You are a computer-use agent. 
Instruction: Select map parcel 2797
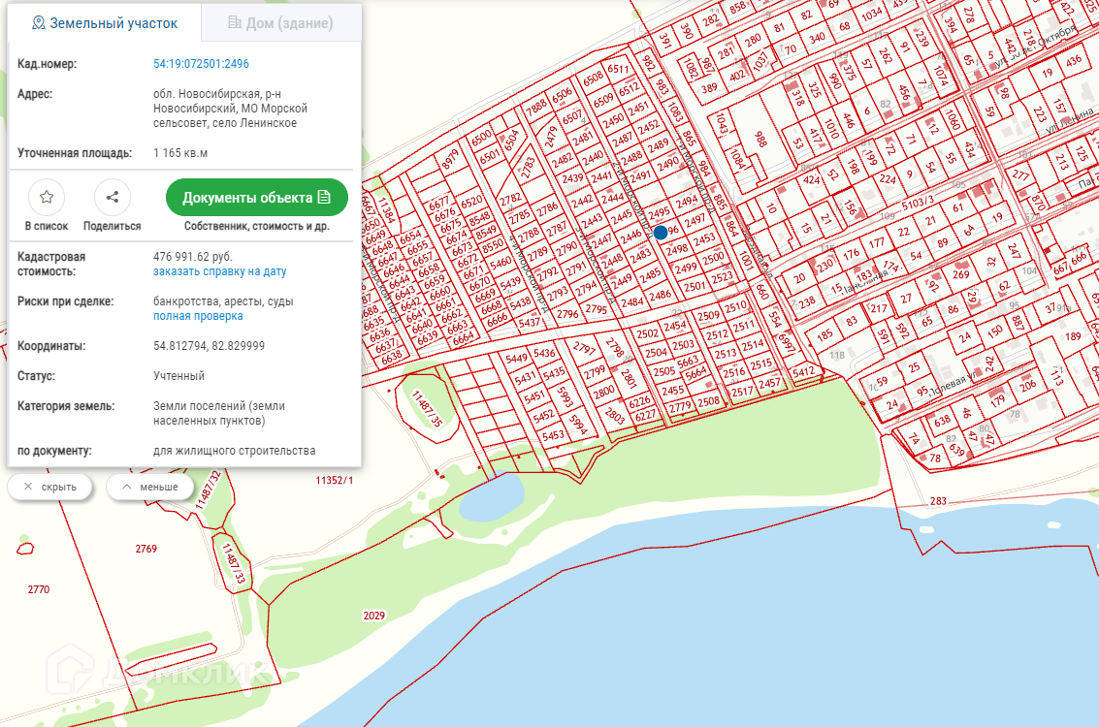[x=584, y=348]
